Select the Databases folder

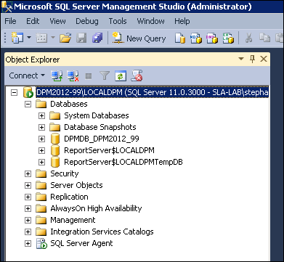[68, 104]
